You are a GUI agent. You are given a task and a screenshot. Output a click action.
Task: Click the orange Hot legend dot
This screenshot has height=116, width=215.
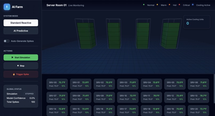coord(169,5)
